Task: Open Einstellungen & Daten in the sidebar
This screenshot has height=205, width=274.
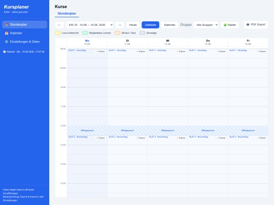Action: tap(24, 42)
